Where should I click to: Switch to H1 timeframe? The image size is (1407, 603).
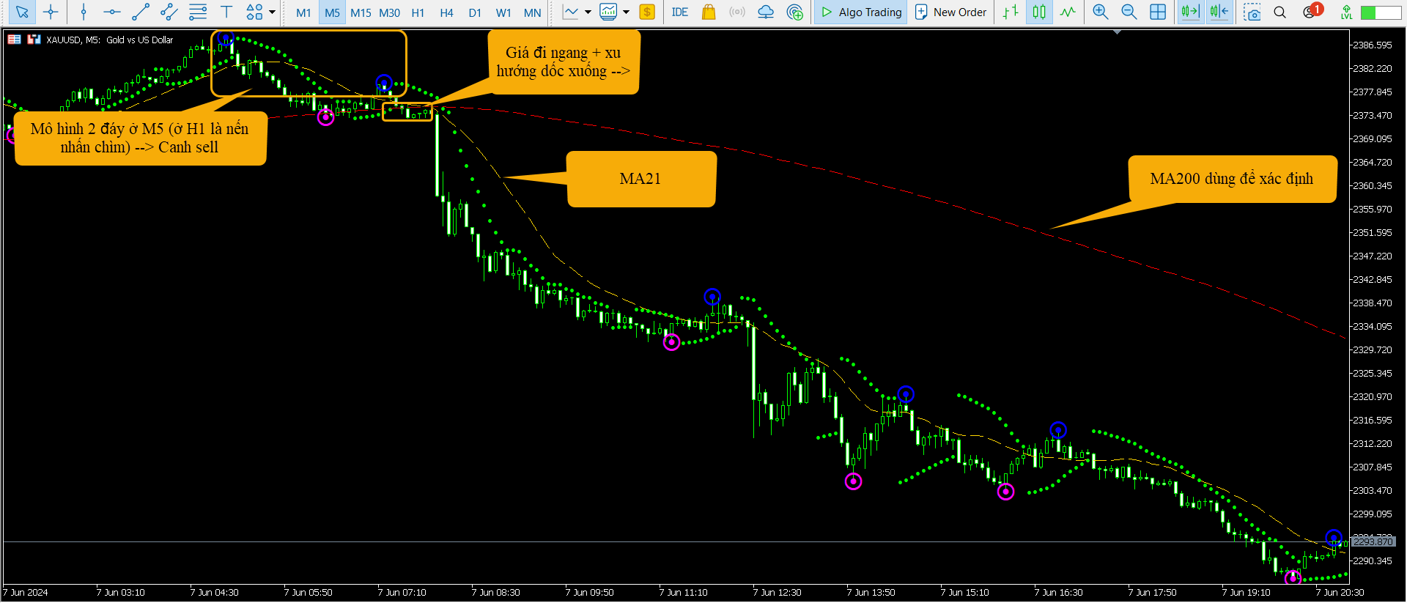point(418,12)
